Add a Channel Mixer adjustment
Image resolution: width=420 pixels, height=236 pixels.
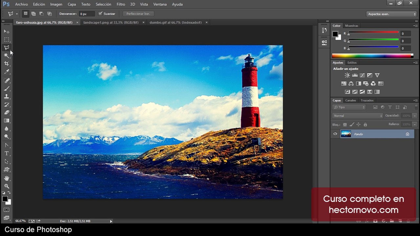(x=373, y=84)
